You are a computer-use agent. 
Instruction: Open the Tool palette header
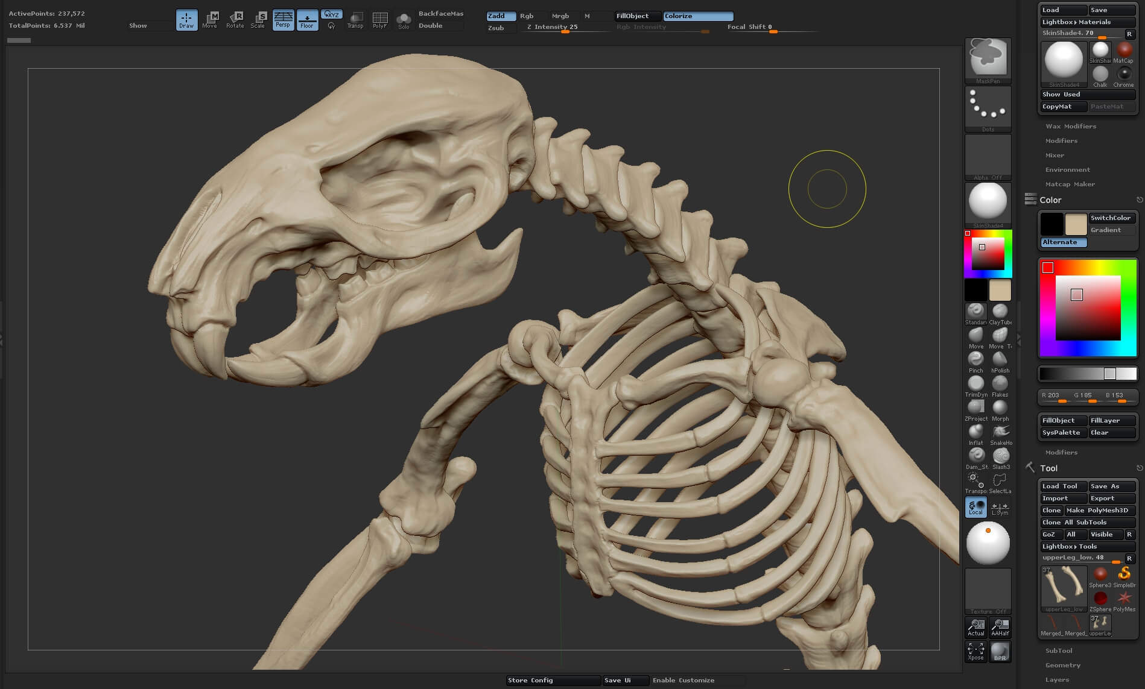pos(1048,468)
